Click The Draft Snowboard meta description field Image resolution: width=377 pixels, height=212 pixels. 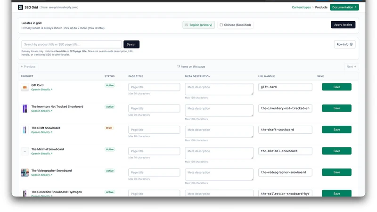[x=219, y=132]
